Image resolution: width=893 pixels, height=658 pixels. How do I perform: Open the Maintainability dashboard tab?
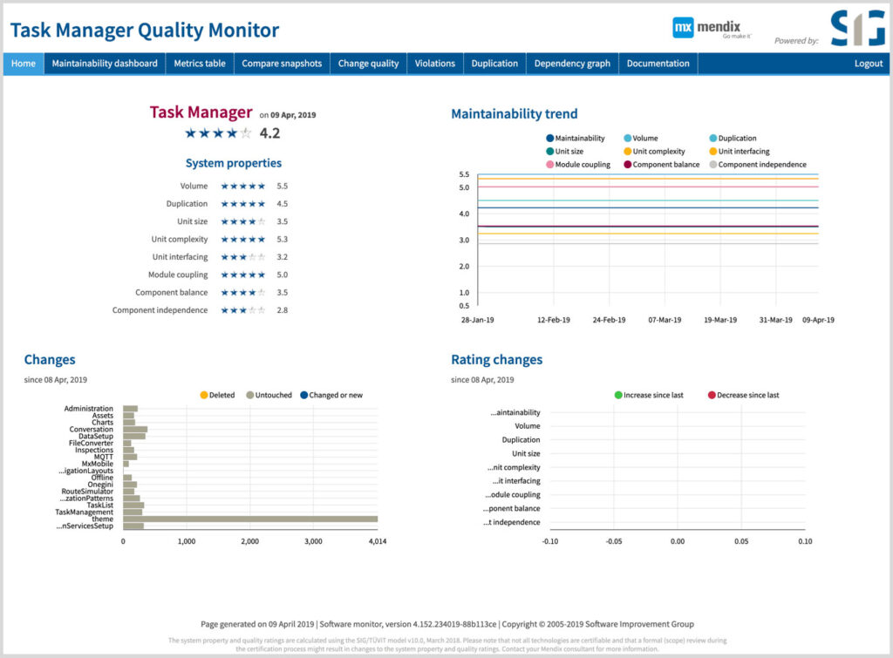[x=105, y=64]
